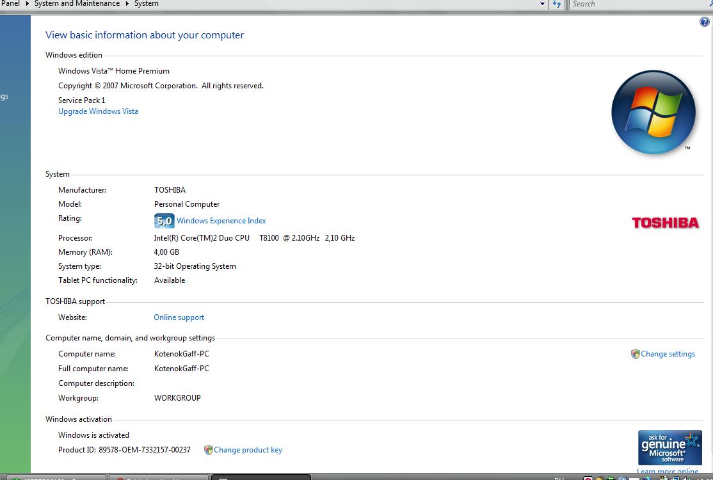Visit the TOSHIBA Online support link

179,317
